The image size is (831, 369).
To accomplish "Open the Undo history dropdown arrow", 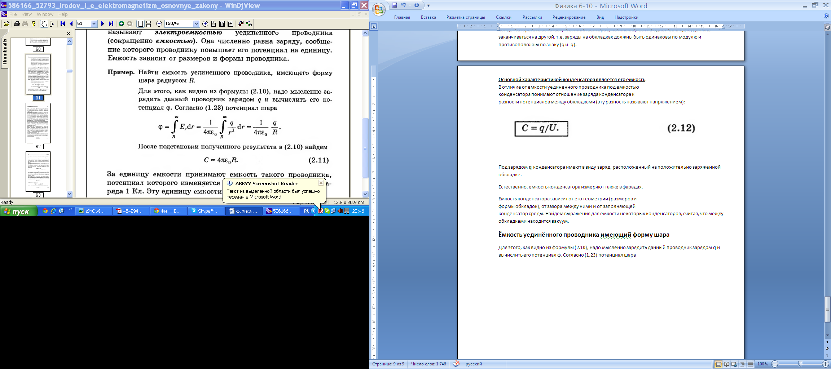I will click(410, 5).
